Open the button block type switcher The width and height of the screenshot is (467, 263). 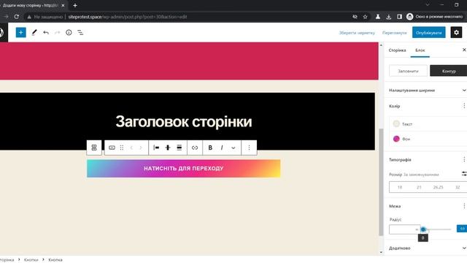(x=112, y=148)
